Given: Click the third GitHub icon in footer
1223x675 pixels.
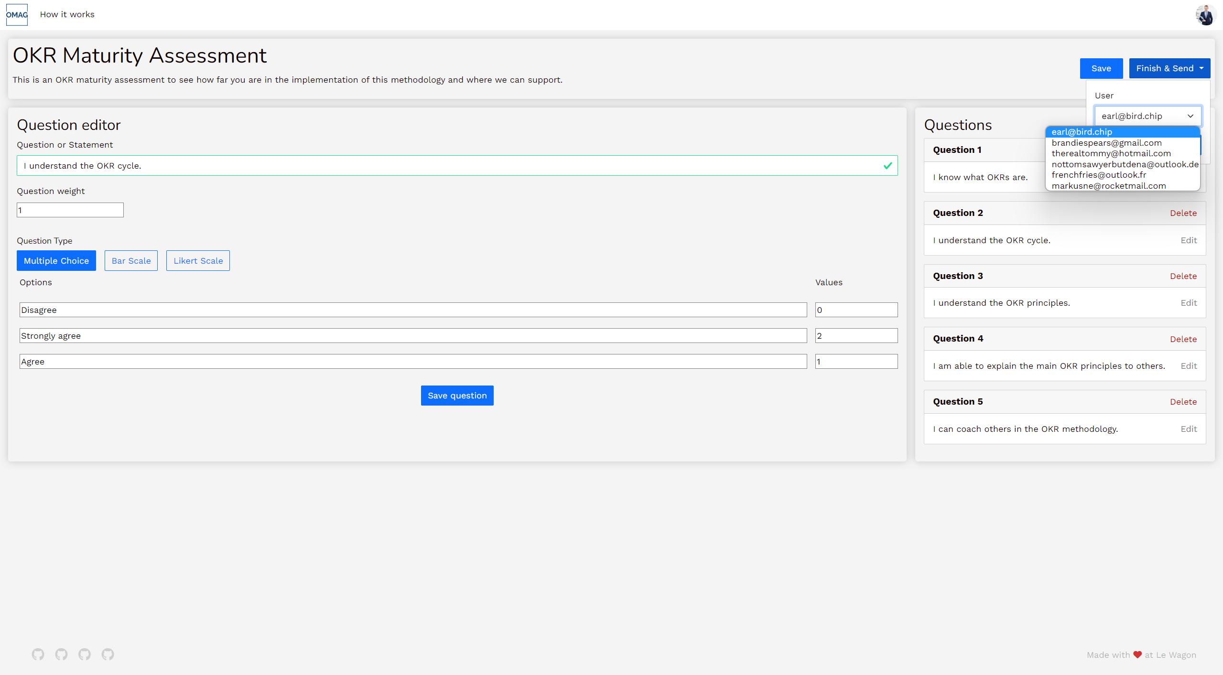Looking at the screenshot, I should [x=85, y=654].
